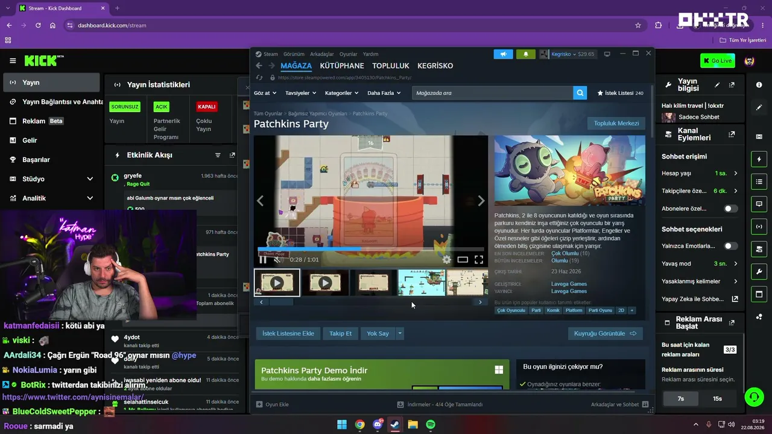Select the blue sky screenshot thumbnail
The image size is (772, 434).
(422, 283)
